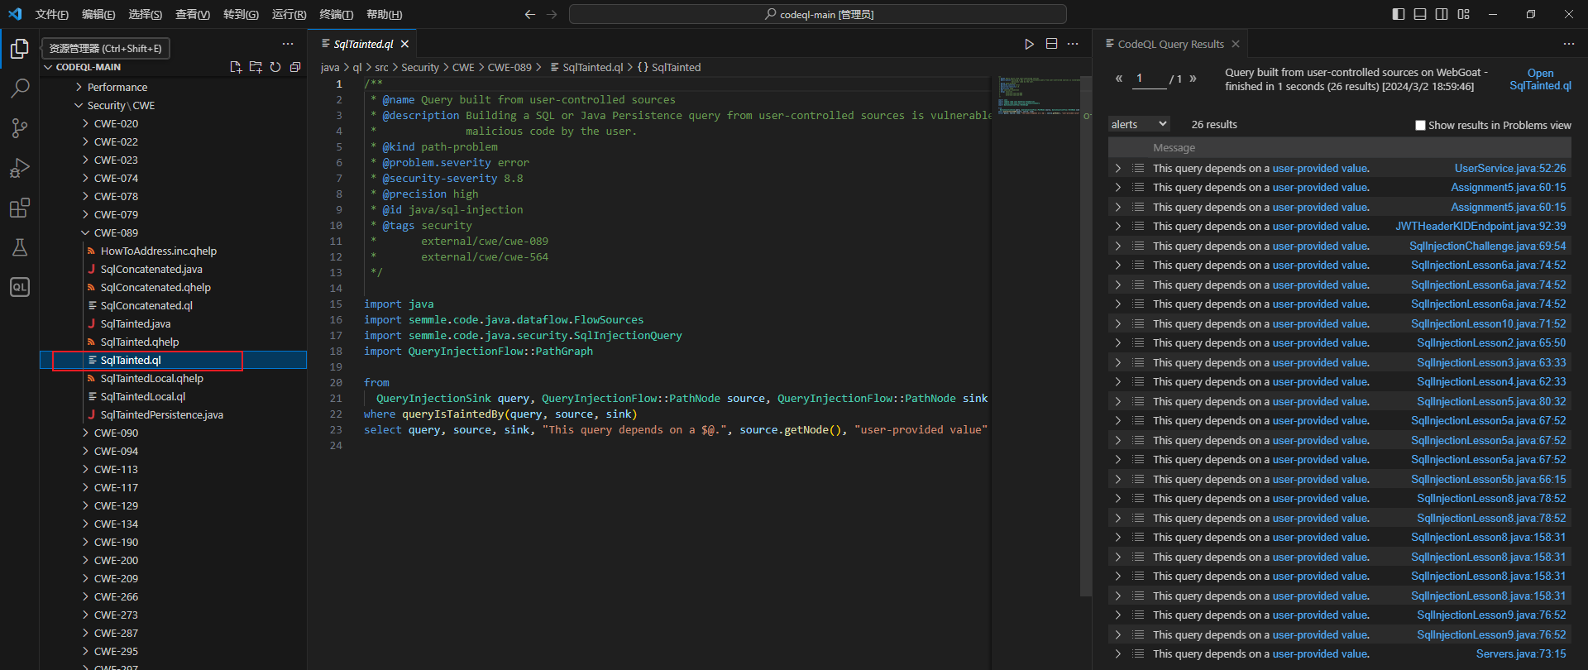Screen dimensions: 1588x670
Task: Open SqlInjectionLesson10.java:71:52 location link
Action: tap(1489, 323)
